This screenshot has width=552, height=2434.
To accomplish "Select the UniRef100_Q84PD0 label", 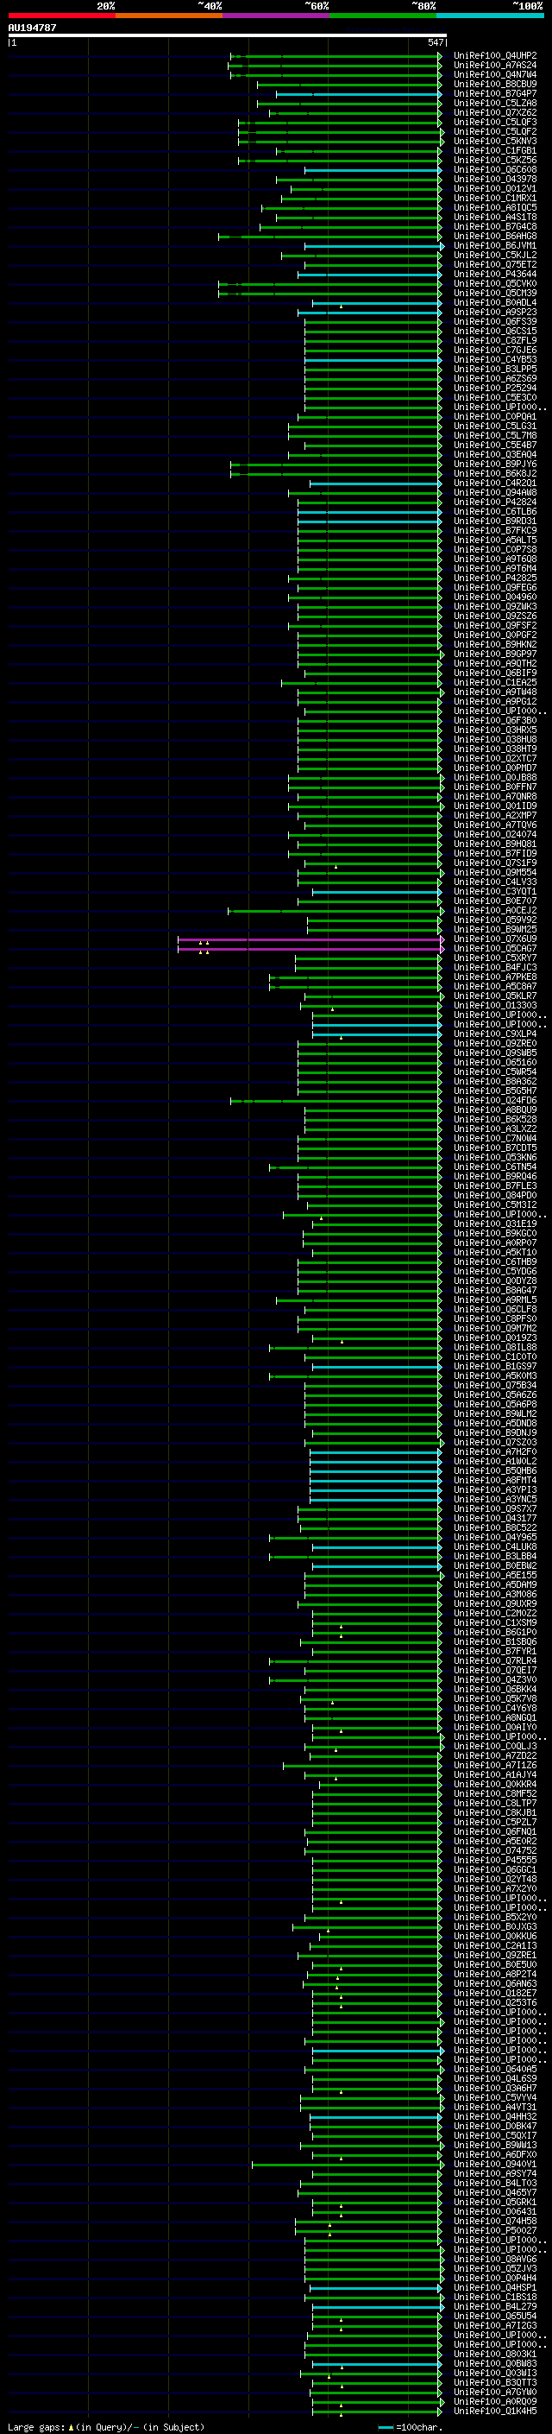I will coord(494,1195).
